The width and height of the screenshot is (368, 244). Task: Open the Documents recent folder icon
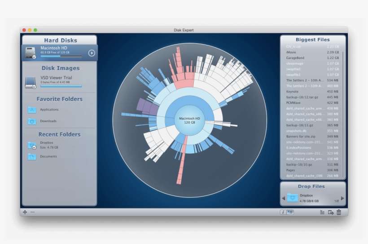(32, 156)
